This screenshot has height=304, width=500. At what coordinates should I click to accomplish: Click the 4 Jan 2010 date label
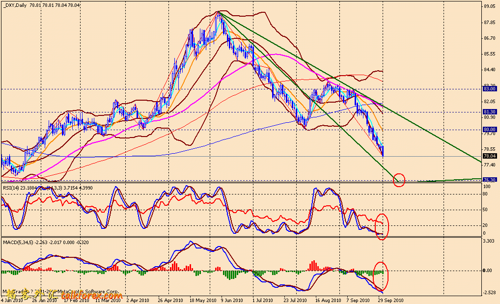point(12,301)
